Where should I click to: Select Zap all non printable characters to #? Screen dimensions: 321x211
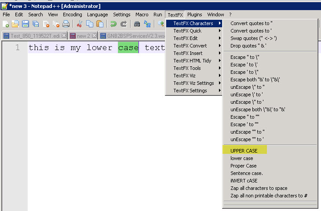270,196
